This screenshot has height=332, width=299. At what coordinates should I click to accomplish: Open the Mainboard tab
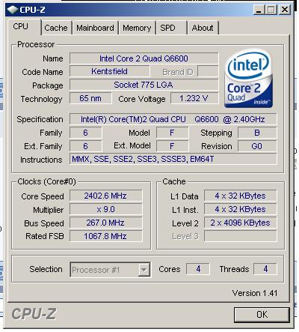coord(95,28)
